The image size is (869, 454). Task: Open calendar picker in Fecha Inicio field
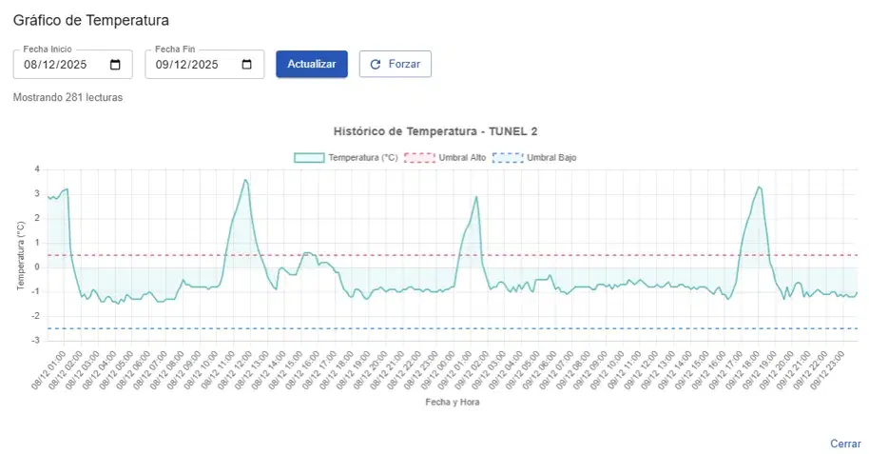115,65
